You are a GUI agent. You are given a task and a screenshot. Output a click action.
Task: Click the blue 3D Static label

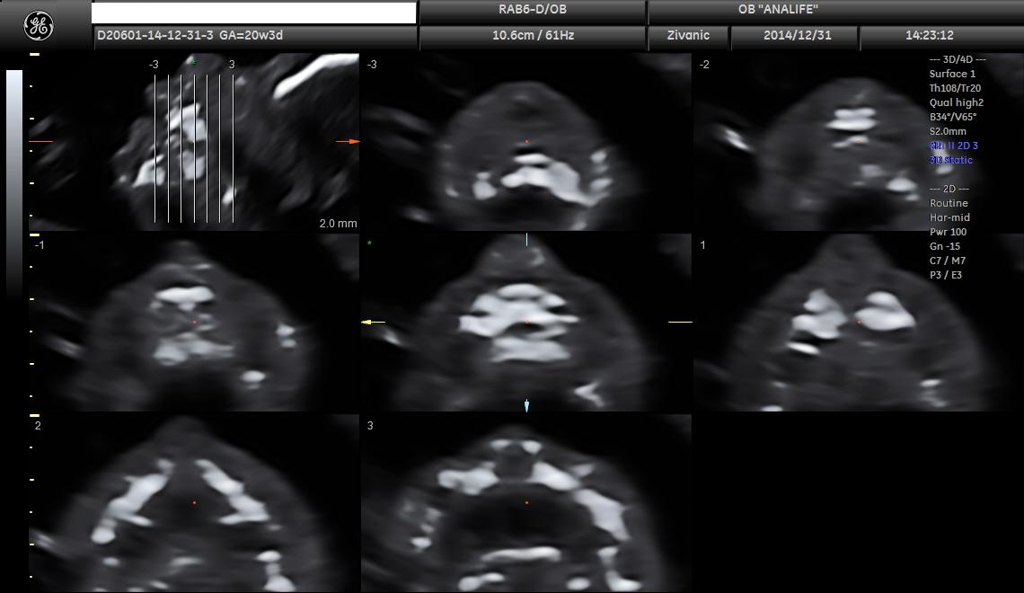coord(951,160)
